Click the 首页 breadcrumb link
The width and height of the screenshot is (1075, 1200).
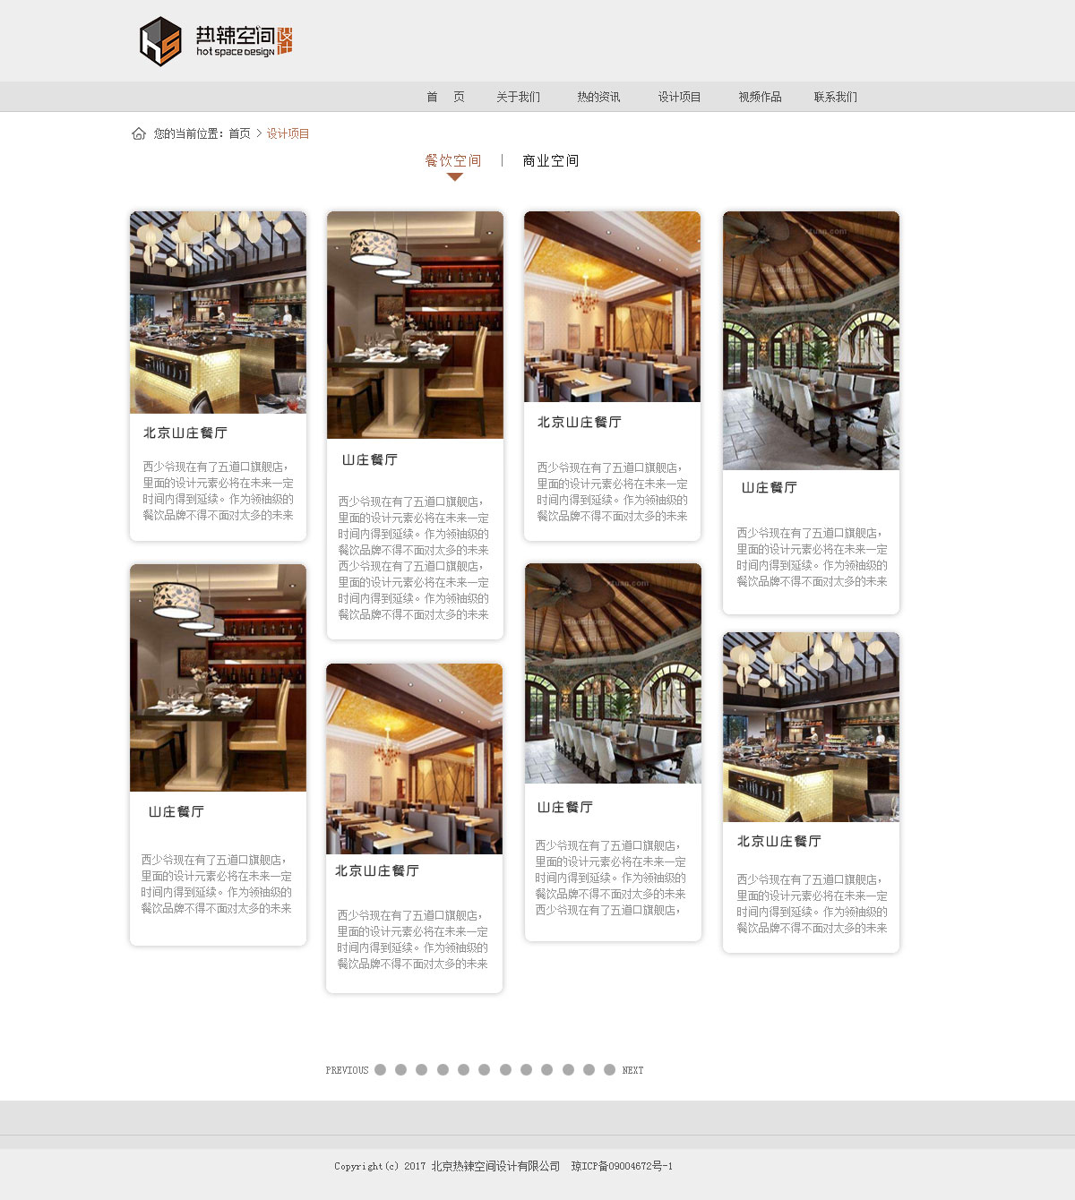pos(239,133)
